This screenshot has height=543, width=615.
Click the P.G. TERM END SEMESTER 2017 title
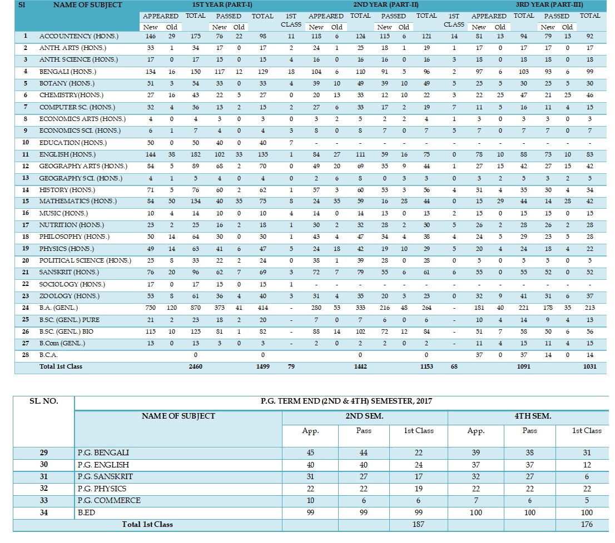(x=346, y=401)
